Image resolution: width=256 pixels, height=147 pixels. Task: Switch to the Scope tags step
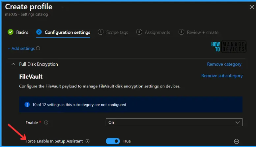click(x=113, y=32)
